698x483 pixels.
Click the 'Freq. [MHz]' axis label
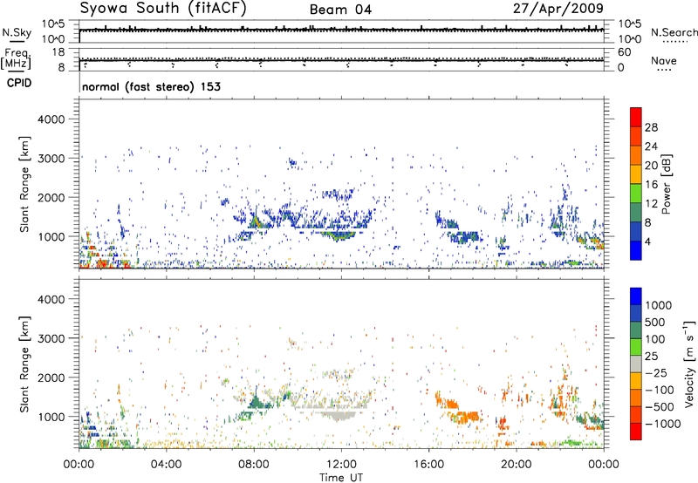tap(17, 59)
